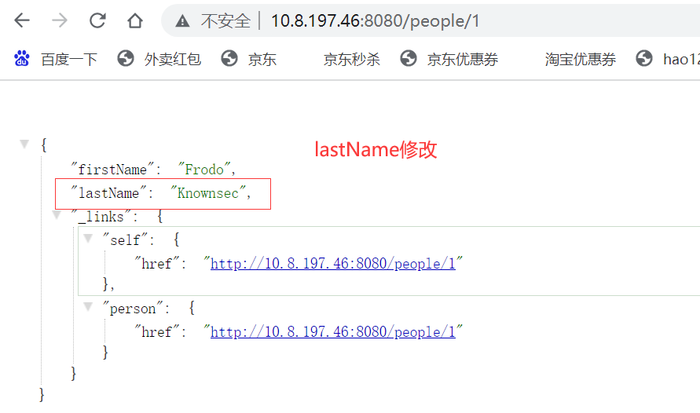Open the 京东秒杀 bookmark
Viewport: 700px width, 413px height.
(351, 59)
